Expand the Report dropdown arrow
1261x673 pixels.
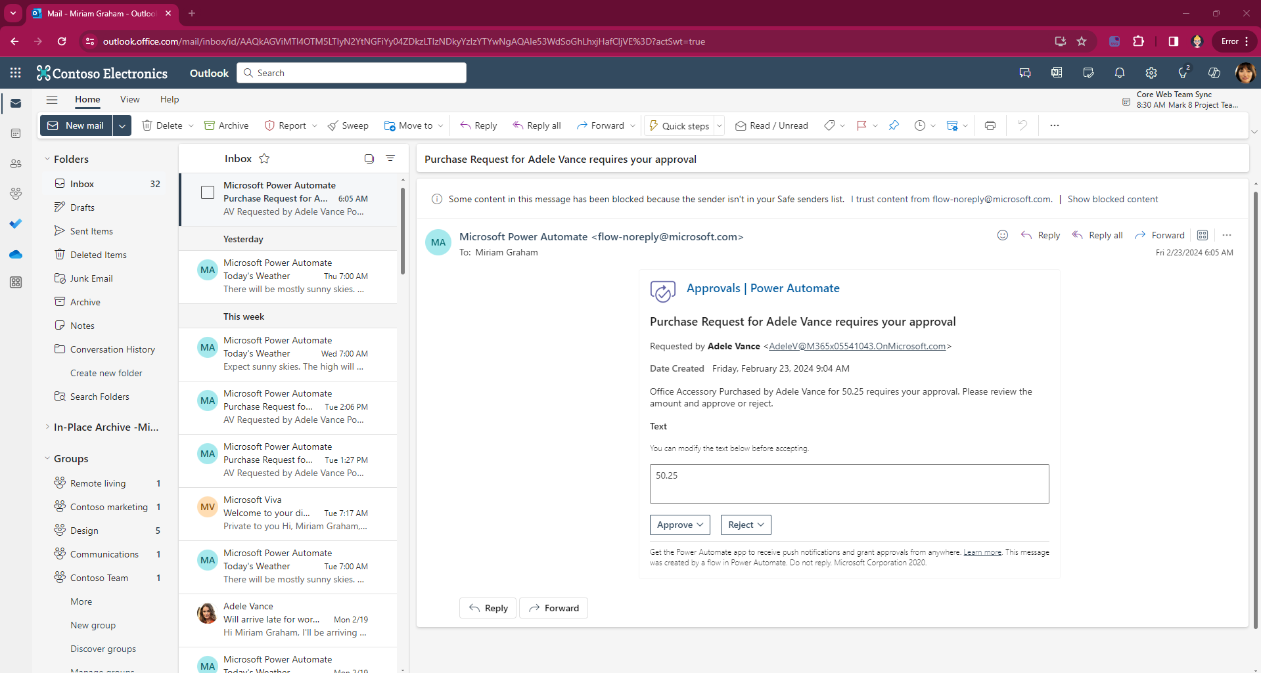coord(315,125)
